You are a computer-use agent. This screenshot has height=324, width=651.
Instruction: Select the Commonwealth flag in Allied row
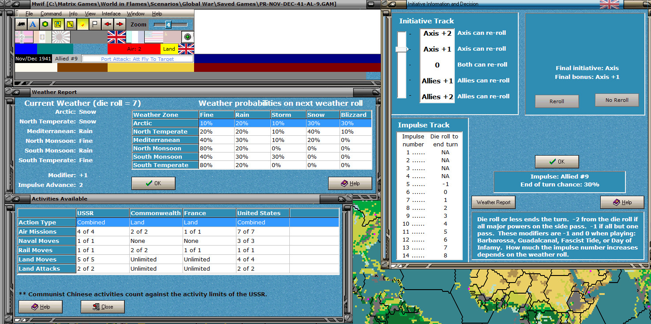tap(116, 37)
